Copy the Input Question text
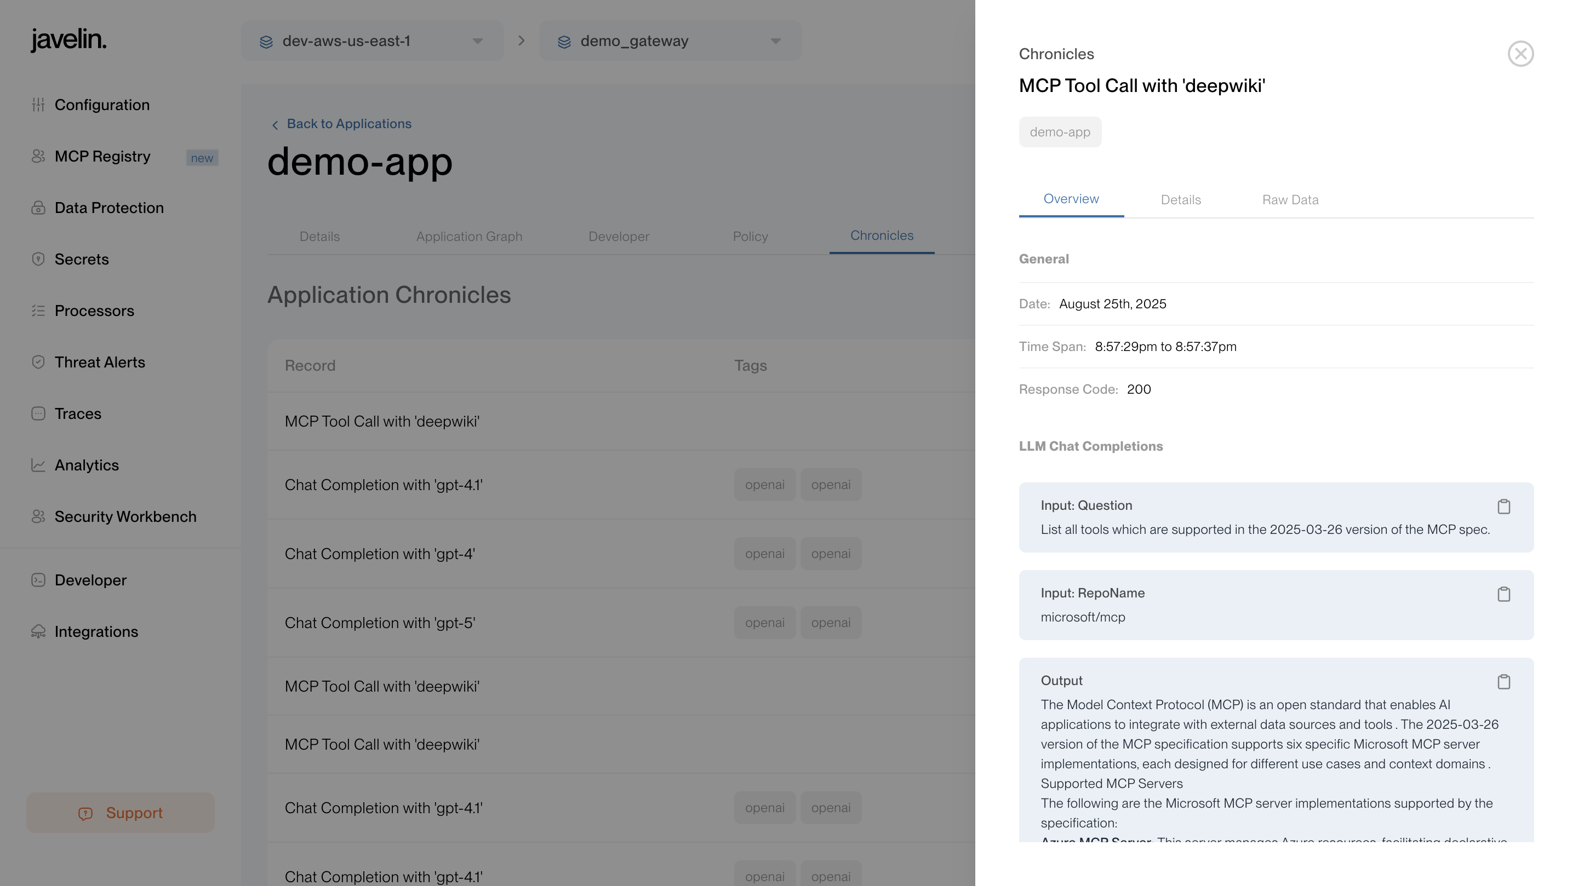1578x886 pixels. click(x=1503, y=507)
